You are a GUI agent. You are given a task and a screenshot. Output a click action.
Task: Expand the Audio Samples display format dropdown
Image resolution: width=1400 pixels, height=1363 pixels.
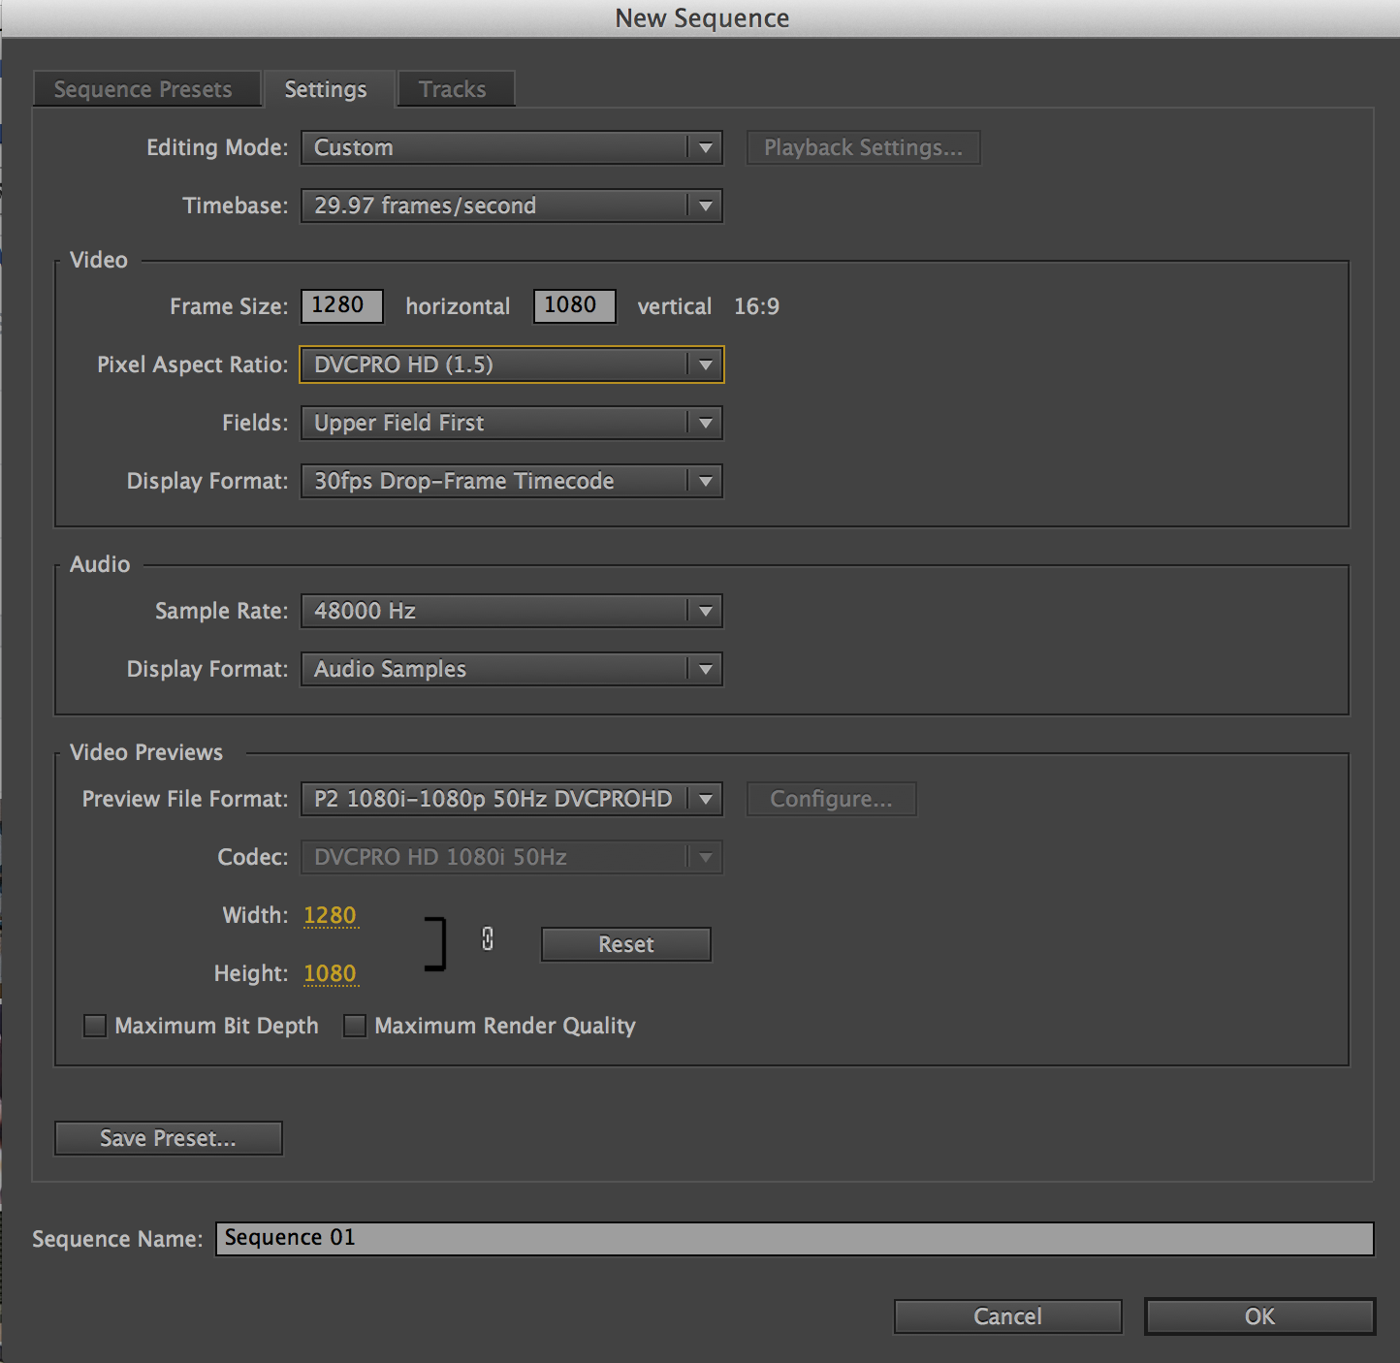tap(511, 669)
